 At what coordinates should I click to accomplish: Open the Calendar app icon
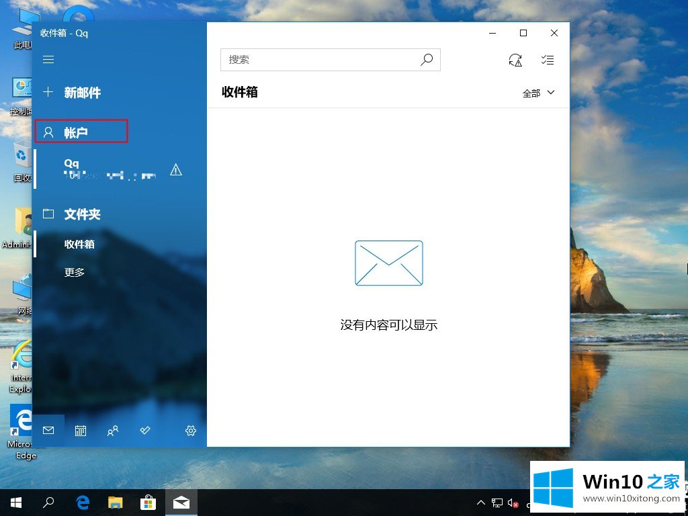81,431
